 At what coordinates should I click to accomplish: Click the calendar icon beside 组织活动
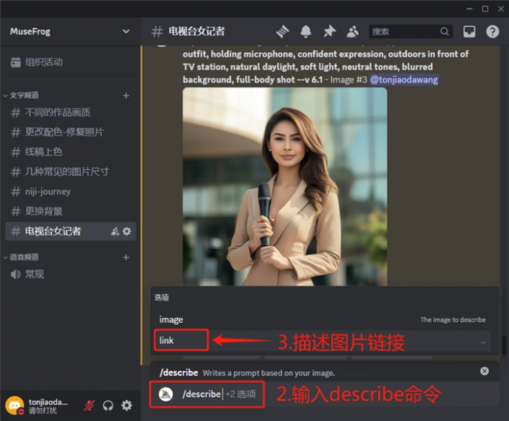[x=16, y=62]
